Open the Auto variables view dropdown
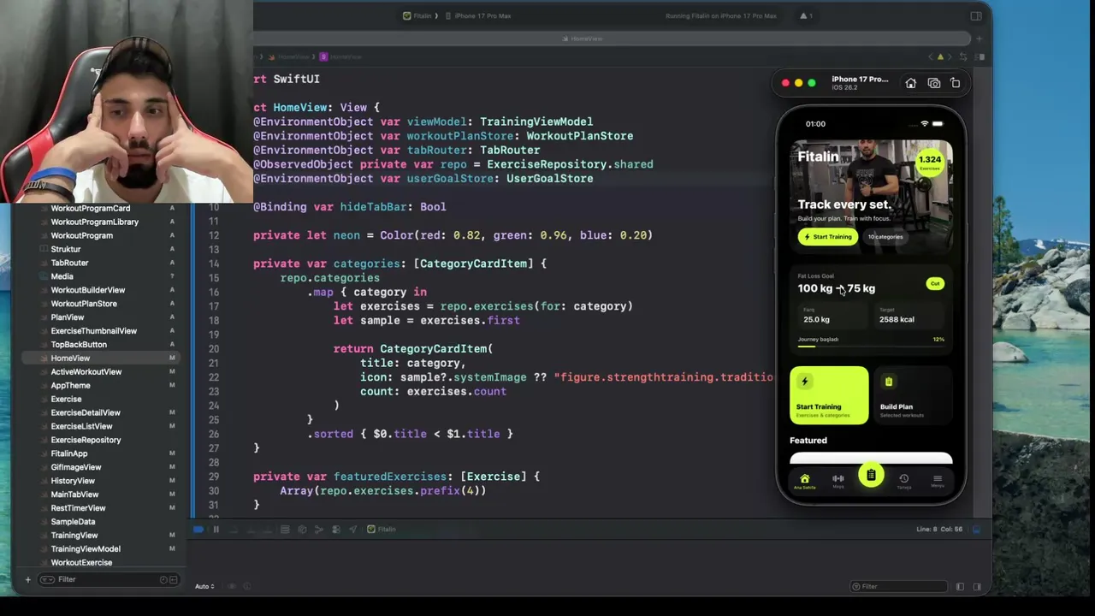 204,587
